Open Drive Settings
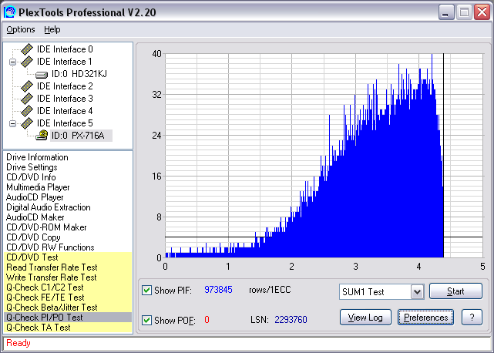This screenshot has width=494, height=353. click(32, 167)
